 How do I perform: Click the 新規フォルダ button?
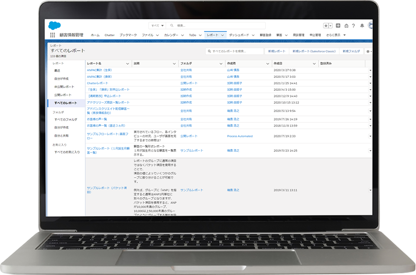[351, 51]
